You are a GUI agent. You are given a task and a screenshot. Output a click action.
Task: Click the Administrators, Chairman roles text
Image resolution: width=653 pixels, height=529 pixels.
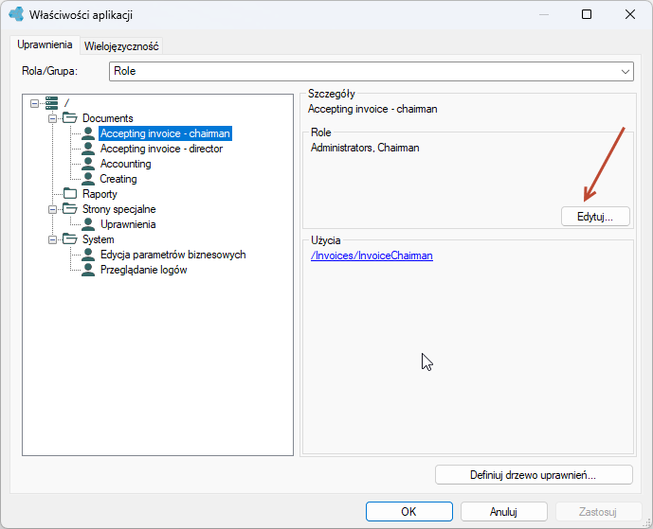coord(365,148)
